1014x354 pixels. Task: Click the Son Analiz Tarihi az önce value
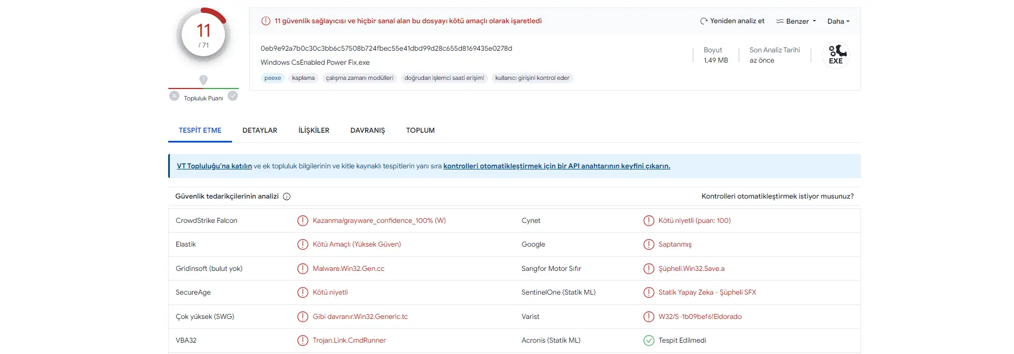coord(761,60)
